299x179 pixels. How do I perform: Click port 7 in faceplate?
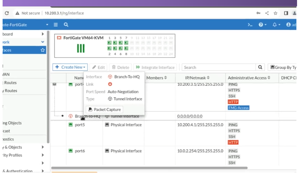coord(126,43)
